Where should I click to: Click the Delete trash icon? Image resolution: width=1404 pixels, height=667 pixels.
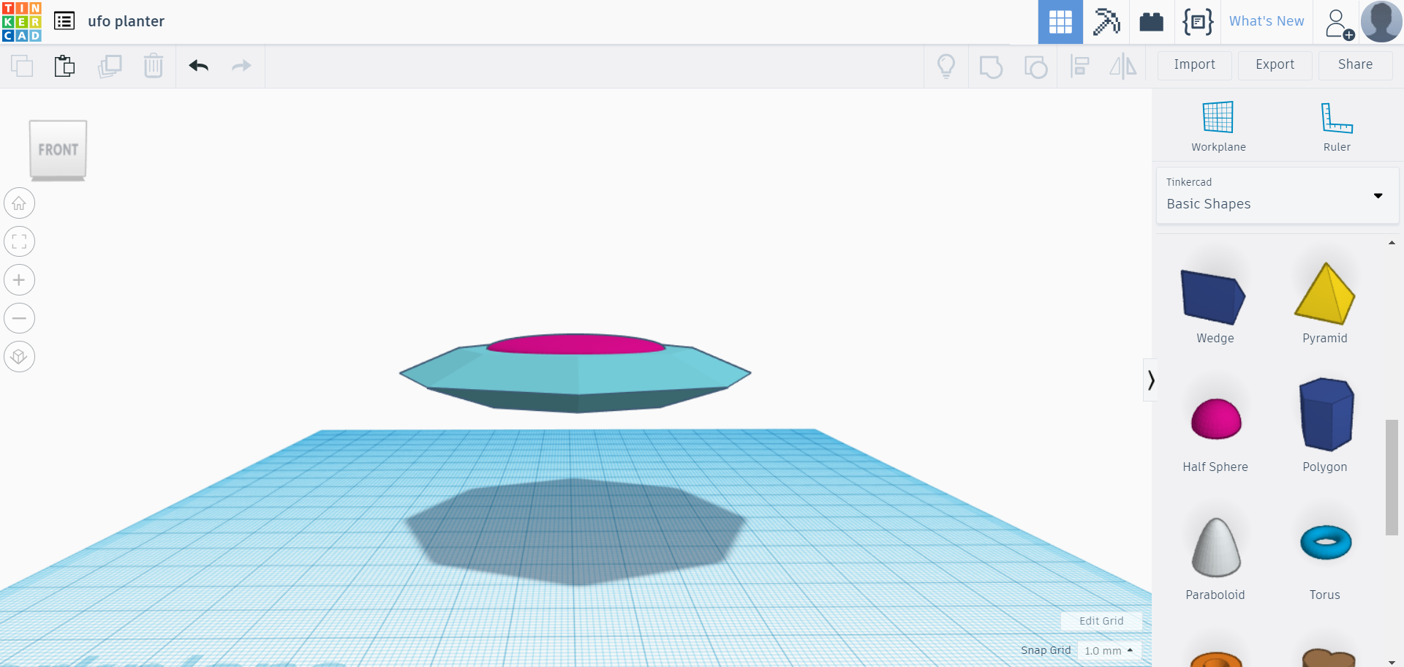154,66
